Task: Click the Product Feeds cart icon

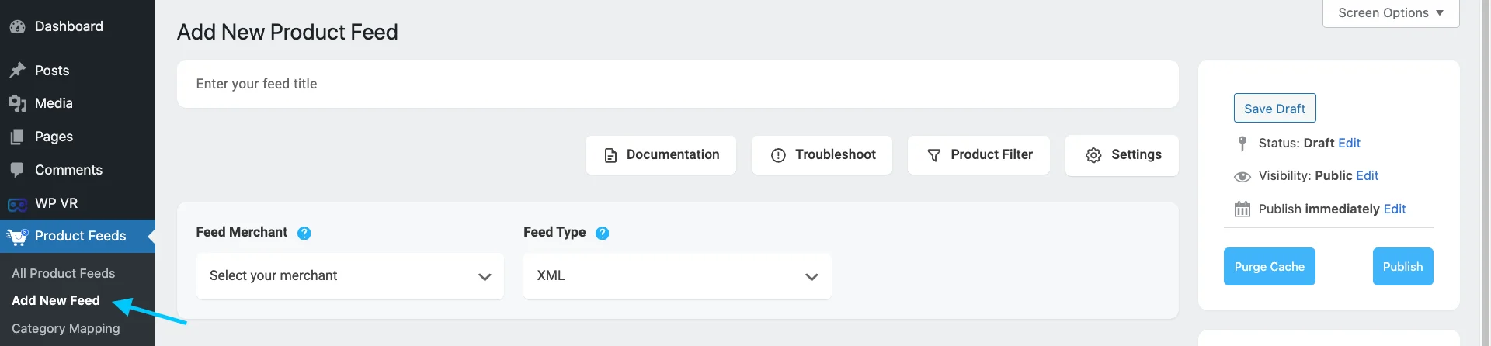Action: (17, 237)
